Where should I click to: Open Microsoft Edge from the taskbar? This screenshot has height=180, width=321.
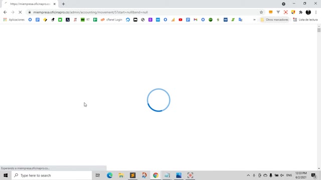[x=109, y=175]
